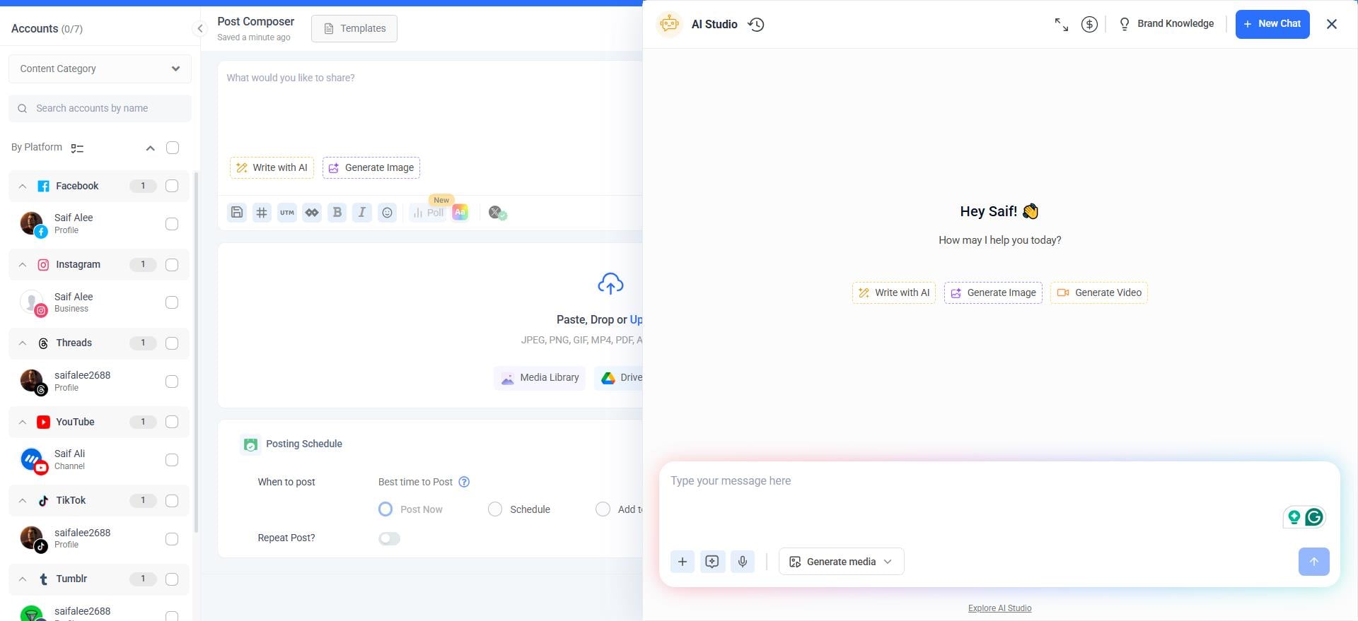Open the Content Category dropdown
Screen dimensions: 1358x621
point(100,69)
